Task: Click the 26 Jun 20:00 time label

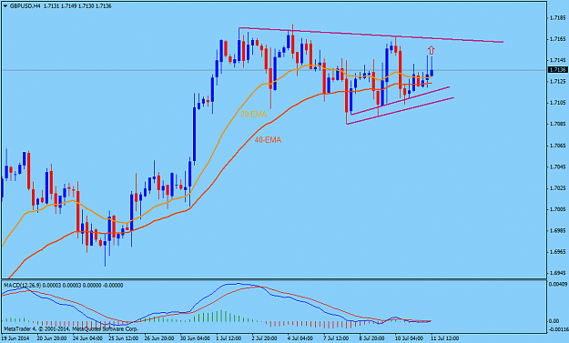Action: [159, 338]
